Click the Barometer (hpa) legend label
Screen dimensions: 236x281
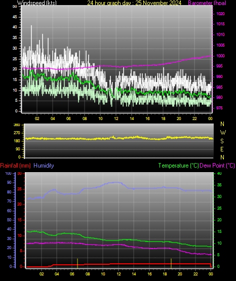pos(207,3)
